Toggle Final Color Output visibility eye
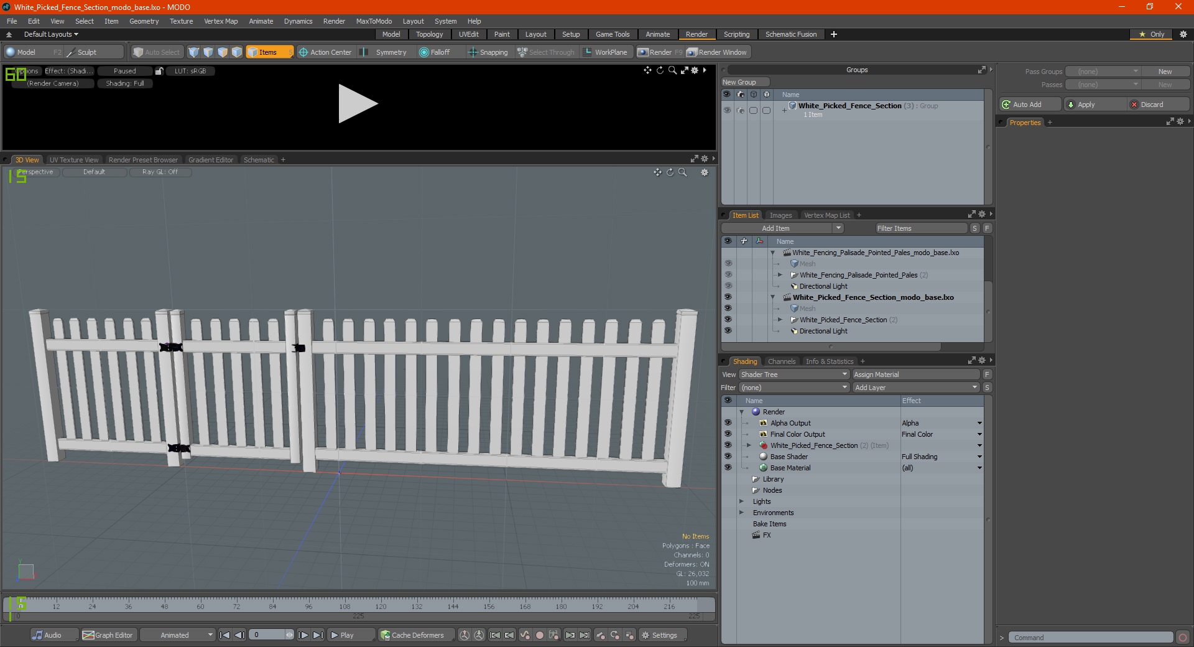The image size is (1194, 647). click(728, 434)
